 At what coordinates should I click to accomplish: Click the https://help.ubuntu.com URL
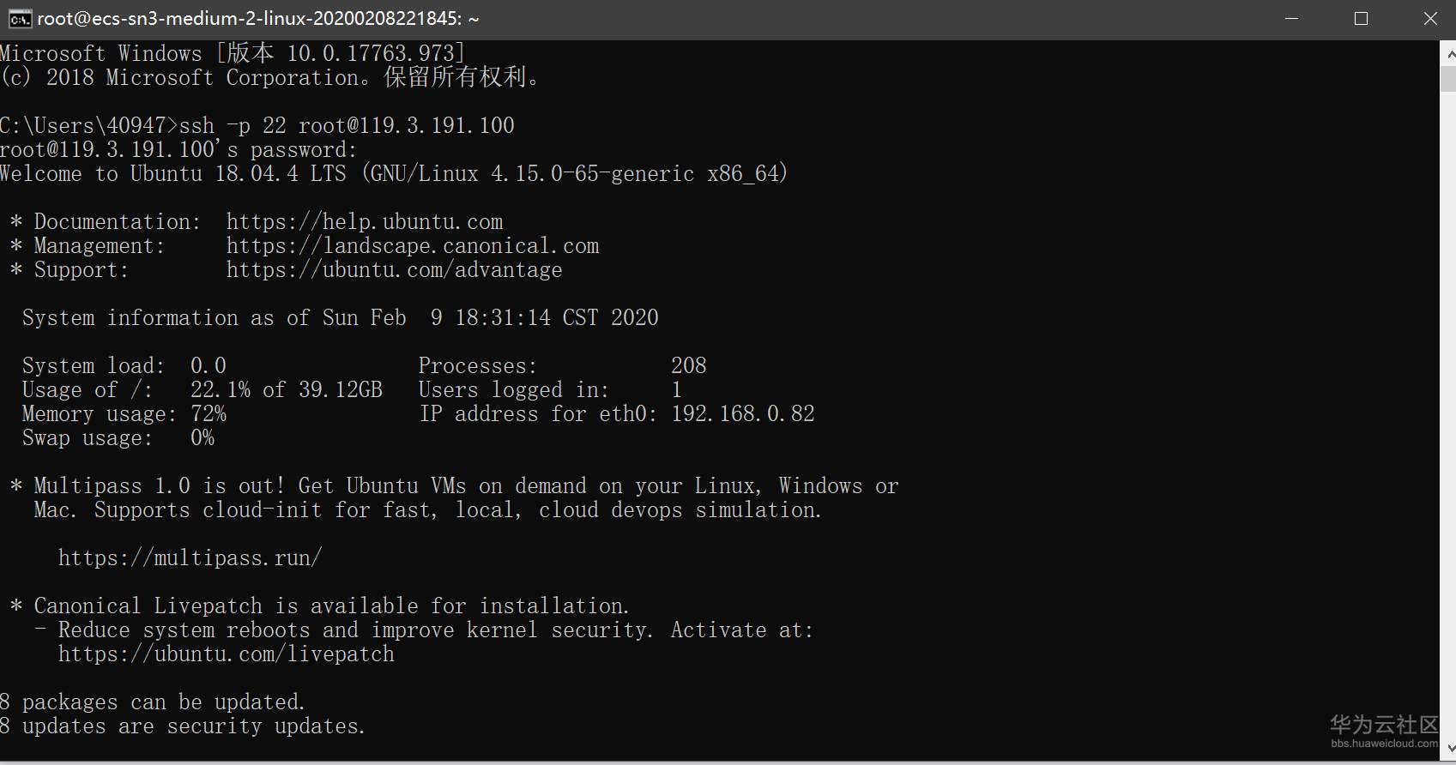365,222
